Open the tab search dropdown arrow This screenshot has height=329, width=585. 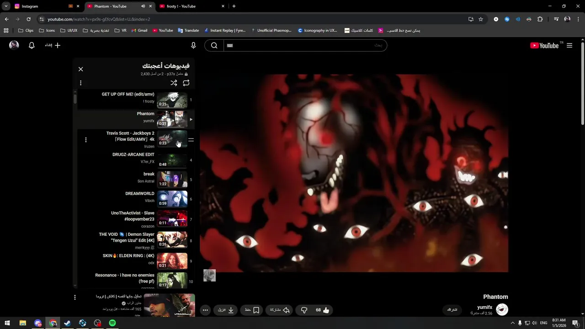tap(6, 6)
